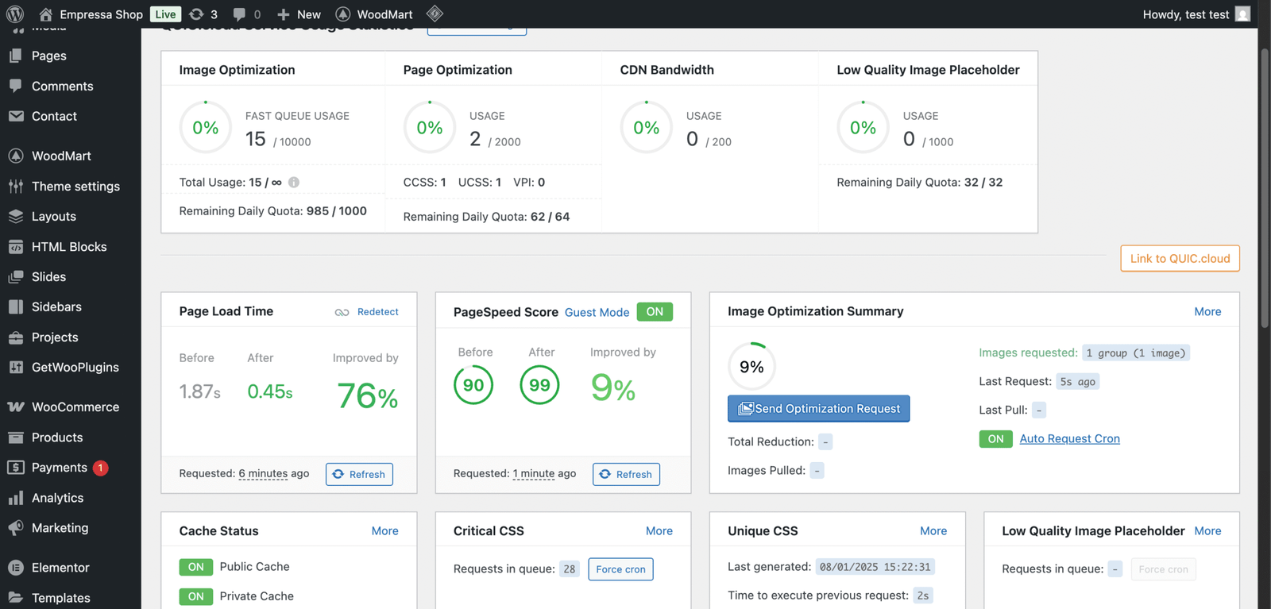
Task: Go to Analytics in the sidebar menu
Action: pos(57,498)
